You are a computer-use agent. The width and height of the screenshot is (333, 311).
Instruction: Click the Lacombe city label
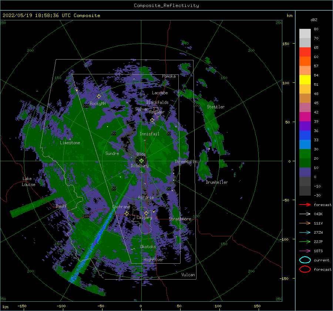click(160, 93)
